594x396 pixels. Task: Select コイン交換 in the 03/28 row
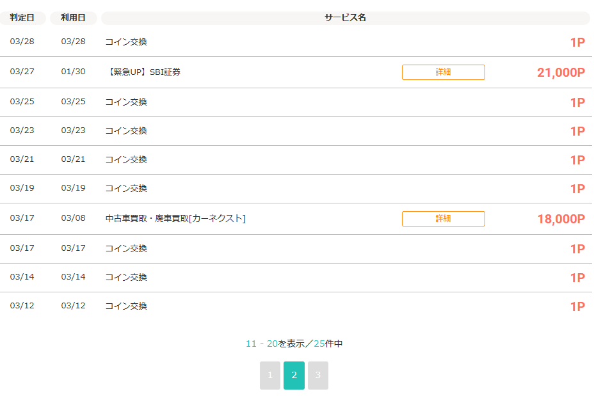(126, 42)
